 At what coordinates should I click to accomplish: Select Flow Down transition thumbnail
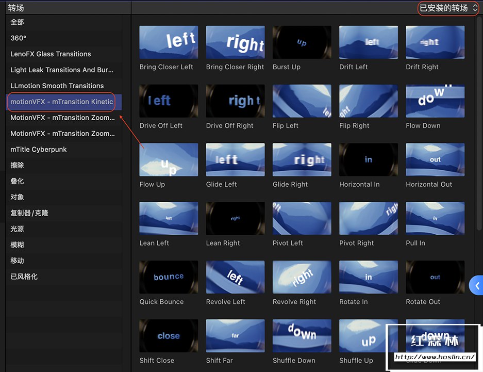point(435,101)
